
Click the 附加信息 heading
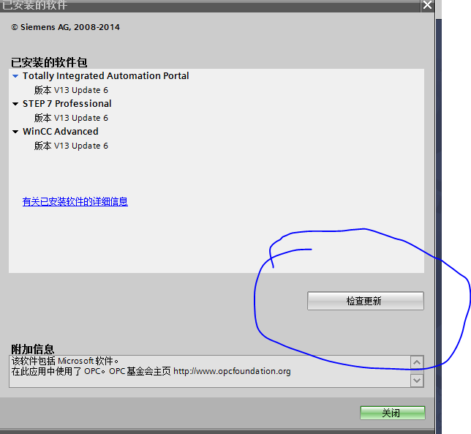coord(32,349)
